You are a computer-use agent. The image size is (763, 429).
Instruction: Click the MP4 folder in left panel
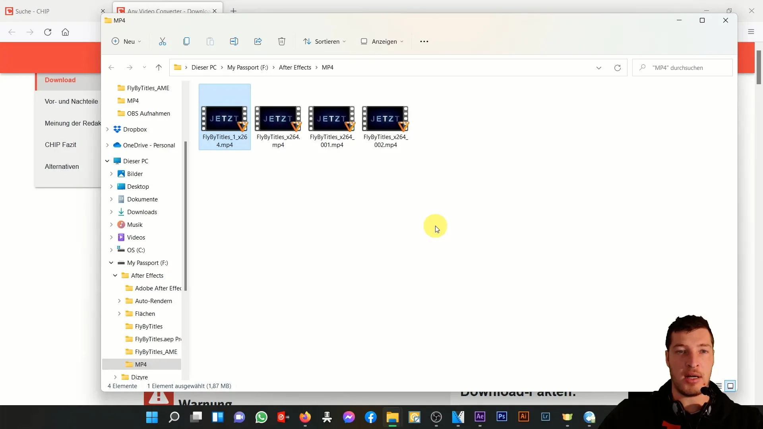tap(140, 364)
